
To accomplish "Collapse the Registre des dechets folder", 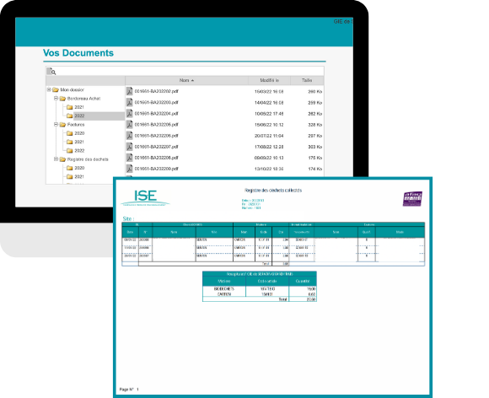I will pyautogui.click(x=56, y=159).
